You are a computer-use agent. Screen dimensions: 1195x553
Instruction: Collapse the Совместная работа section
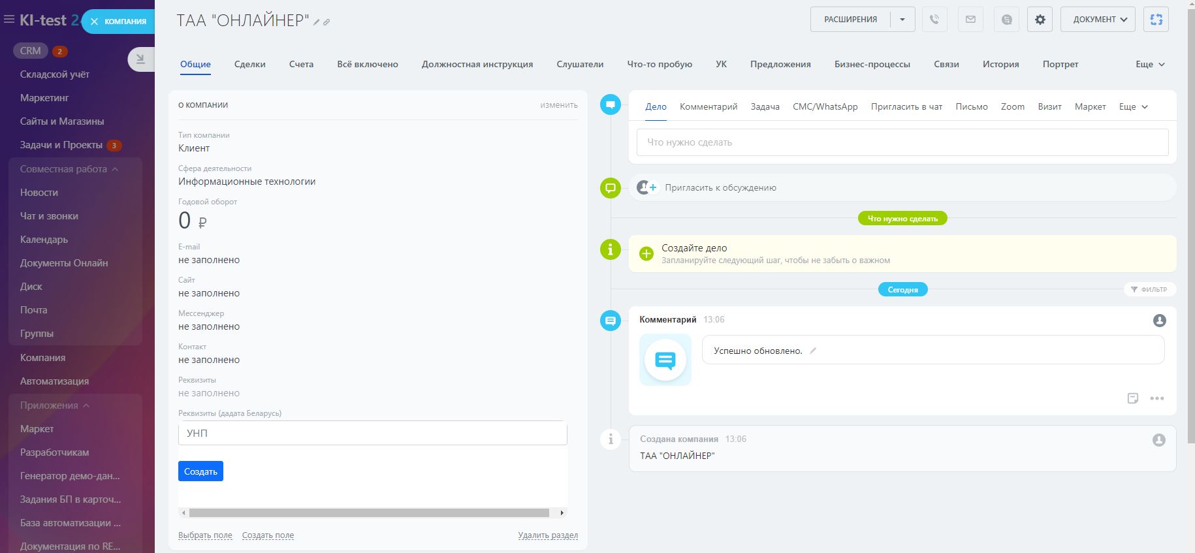pyautogui.click(x=115, y=169)
